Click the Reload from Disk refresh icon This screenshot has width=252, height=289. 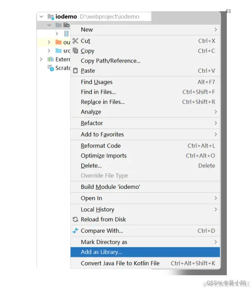(x=75, y=219)
